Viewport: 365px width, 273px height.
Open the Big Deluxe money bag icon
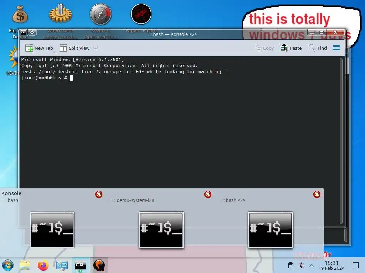[x=20, y=14]
